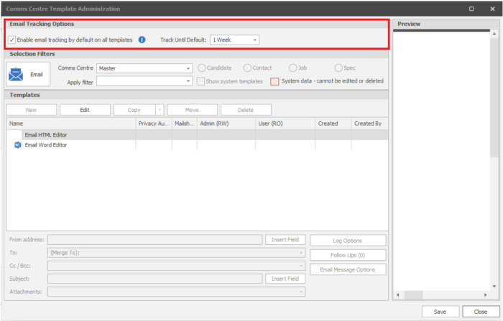
Task: Click the blue info icon beside email tracking
Action: coord(142,40)
